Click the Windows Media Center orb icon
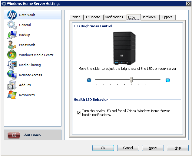Viewport: 192px width, 156px height. (x=12, y=55)
